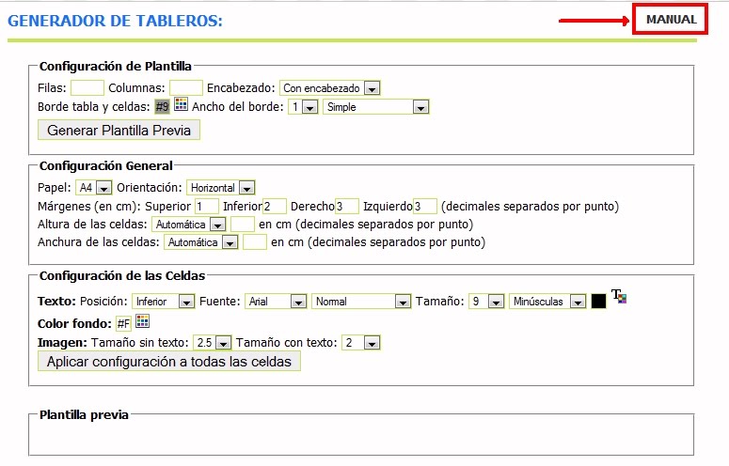Viewport: 729px width, 466px height.
Task: Open the Simple border style dropdown
Action: [x=375, y=107]
